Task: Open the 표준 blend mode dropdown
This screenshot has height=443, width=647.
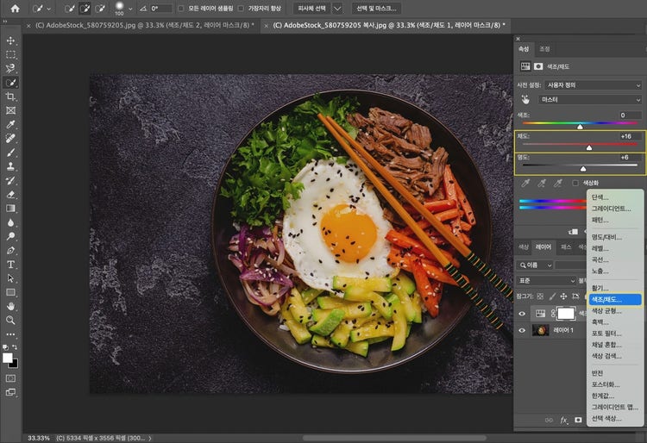Action: [546, 281]
